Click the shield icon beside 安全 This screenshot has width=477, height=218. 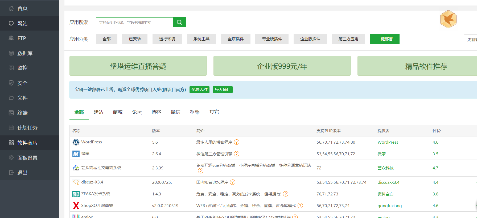11,83
